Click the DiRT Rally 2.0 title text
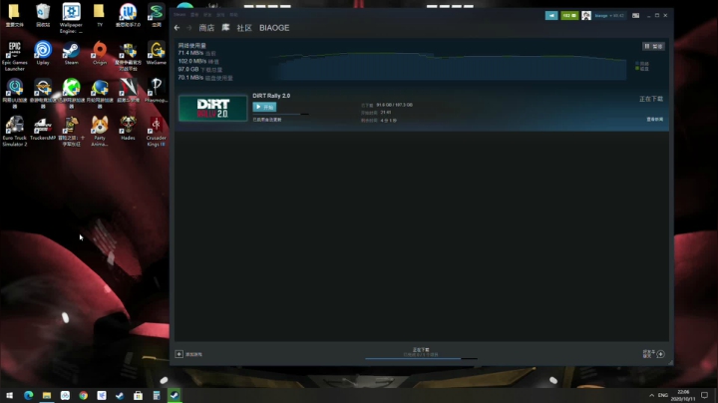 271,96
